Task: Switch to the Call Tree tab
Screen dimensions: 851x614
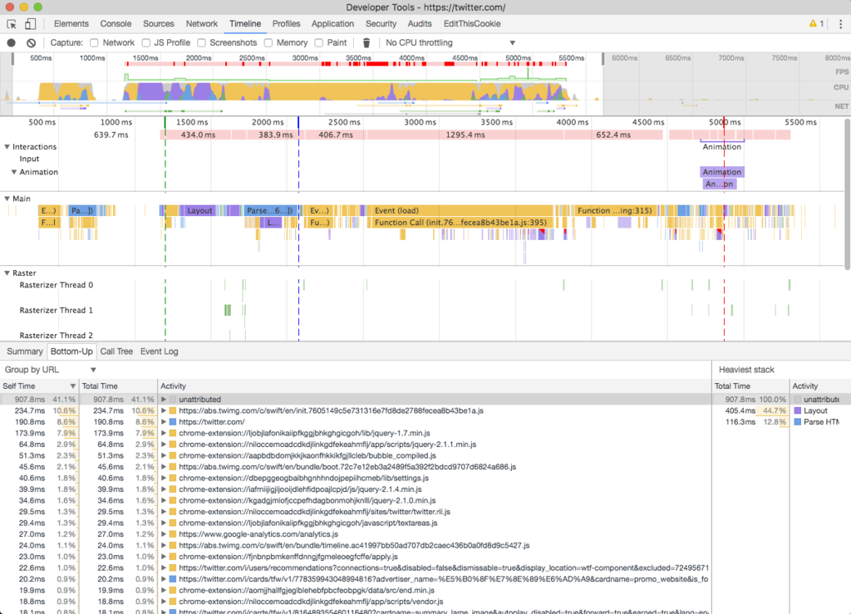Action: pos(116,351)
